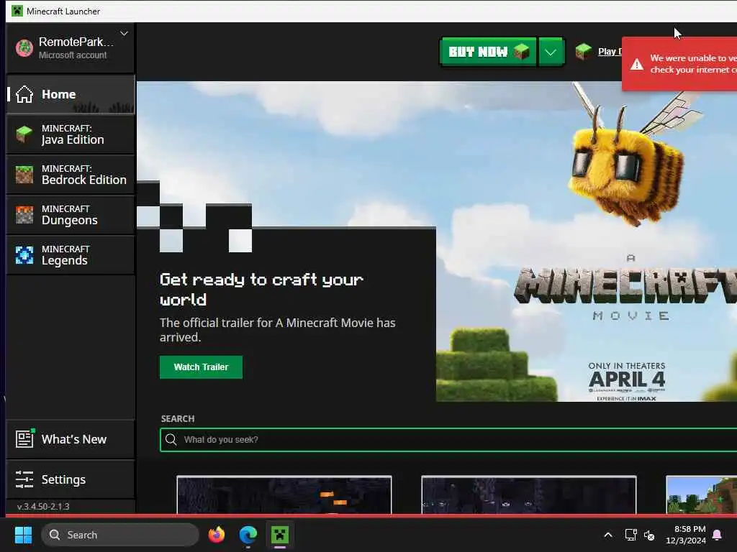
Task: Click the Minecraft Movie bee banner image
Action: [x=586, y=241]
